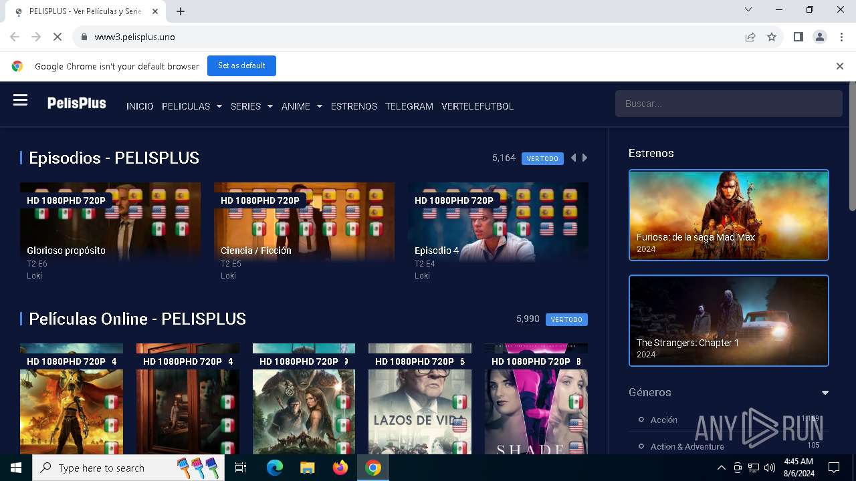Click the Chrome taskbar icon

(373, 468)
